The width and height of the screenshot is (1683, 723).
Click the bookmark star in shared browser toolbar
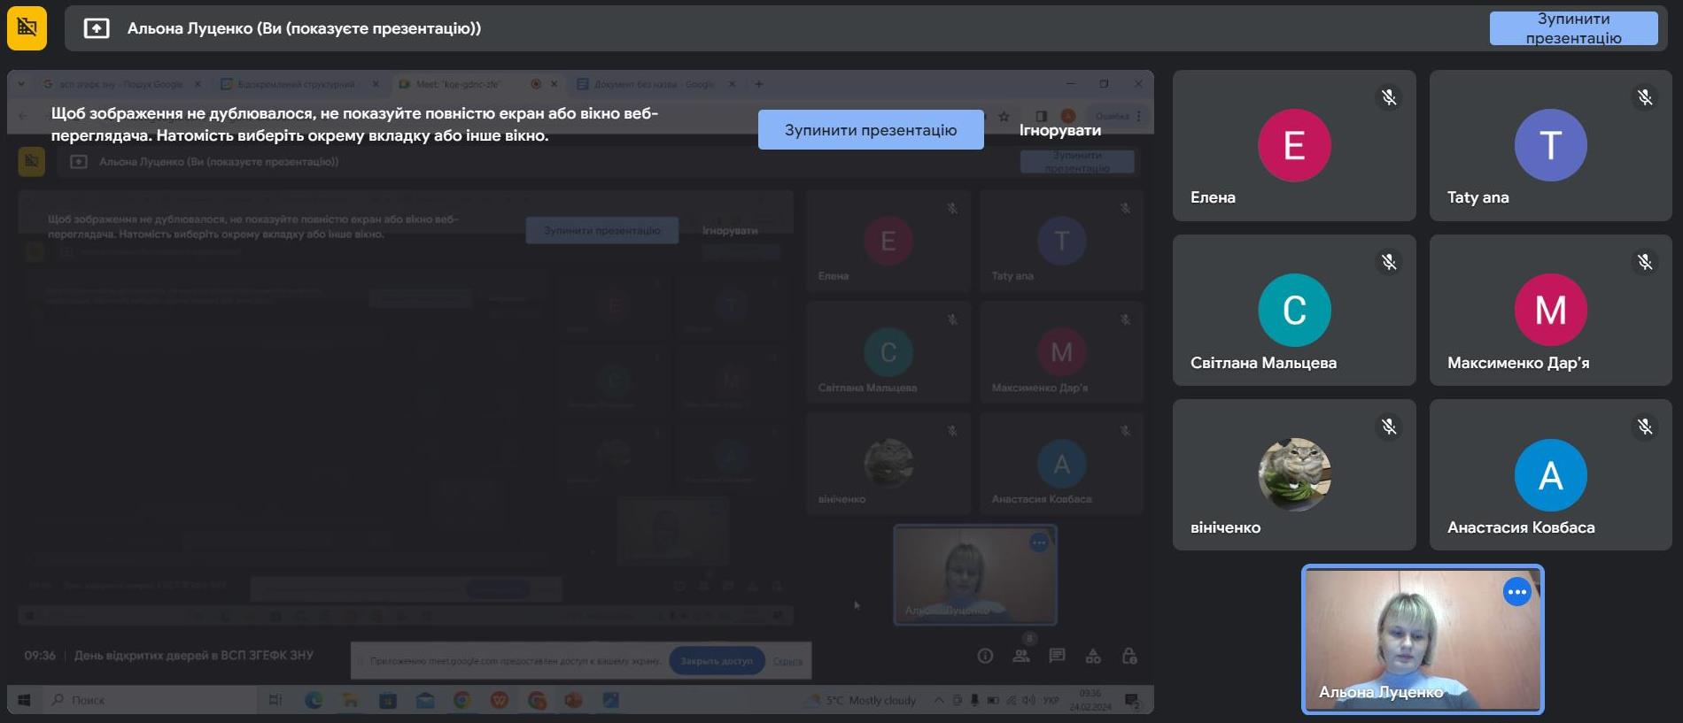[x=1004, y=116]
